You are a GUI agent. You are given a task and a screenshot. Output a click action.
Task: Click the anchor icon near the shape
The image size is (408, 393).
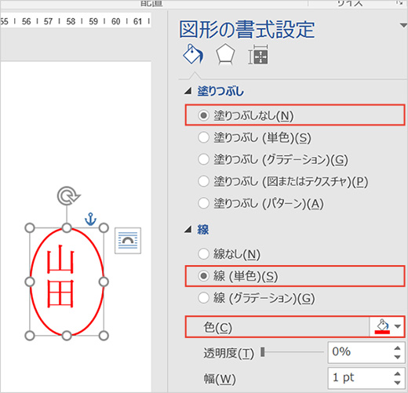pyautogui.click(x=90, y=219)
